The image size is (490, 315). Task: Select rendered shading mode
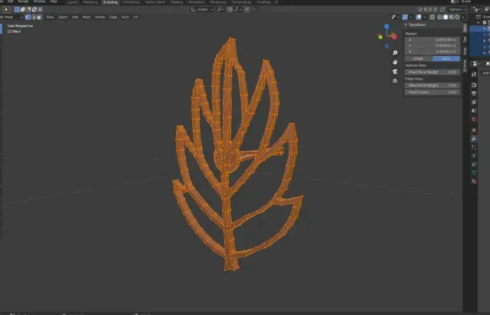[x=457, y=17]
